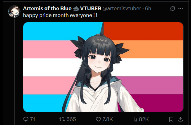
Task: Click the 71 replies count
Action: click(33, 119)
